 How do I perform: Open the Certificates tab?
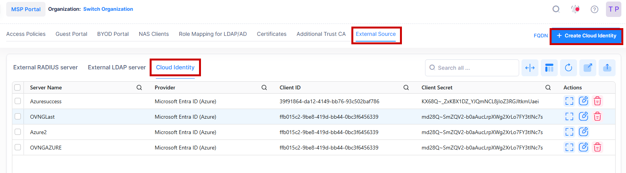[272, 34]
